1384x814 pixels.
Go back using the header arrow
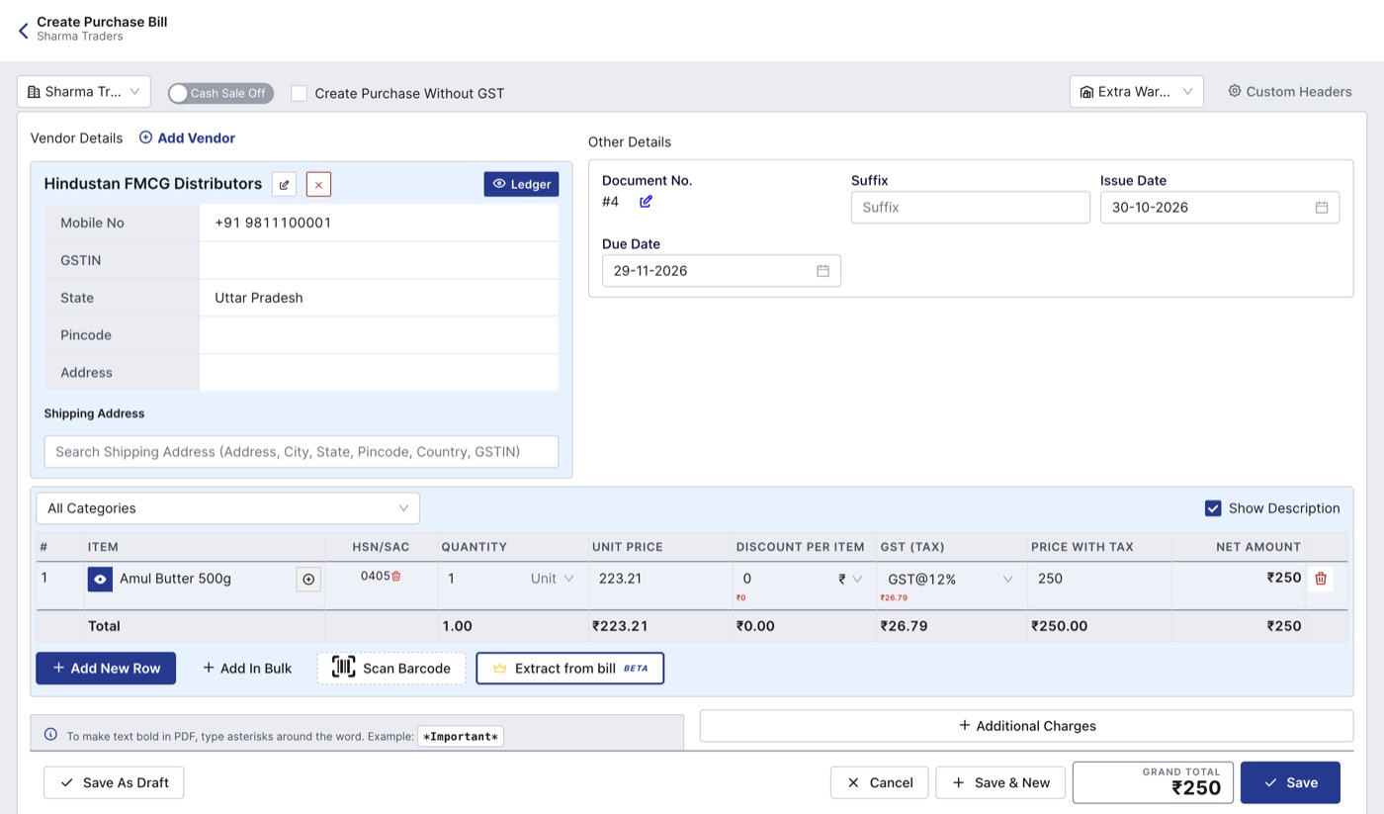pos(24,31)
